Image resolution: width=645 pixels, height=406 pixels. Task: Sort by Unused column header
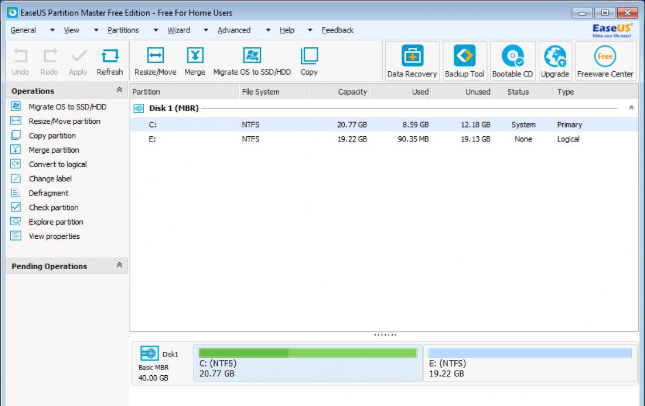pos(462,92)
